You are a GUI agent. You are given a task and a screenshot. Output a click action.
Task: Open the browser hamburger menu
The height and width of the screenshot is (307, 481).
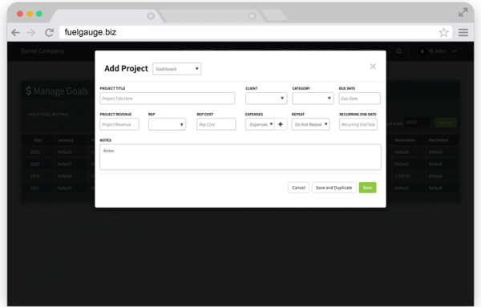463,32
